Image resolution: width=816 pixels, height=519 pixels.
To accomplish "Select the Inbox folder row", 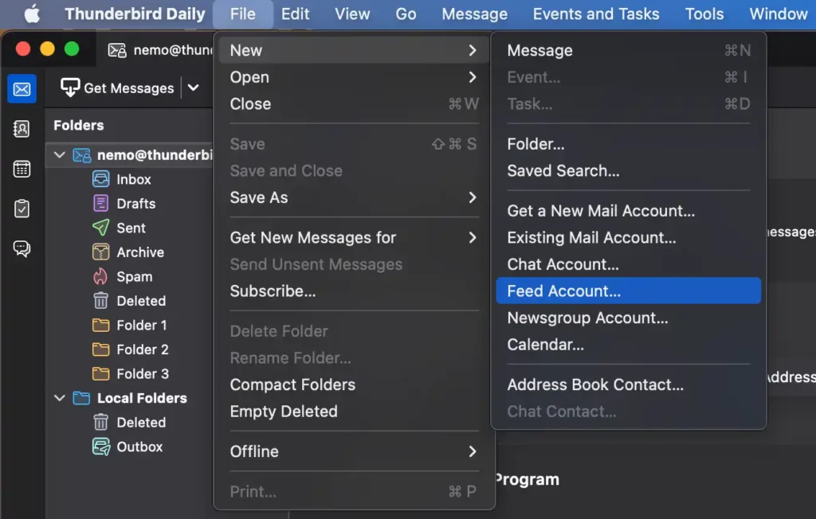I will (130, 179).
